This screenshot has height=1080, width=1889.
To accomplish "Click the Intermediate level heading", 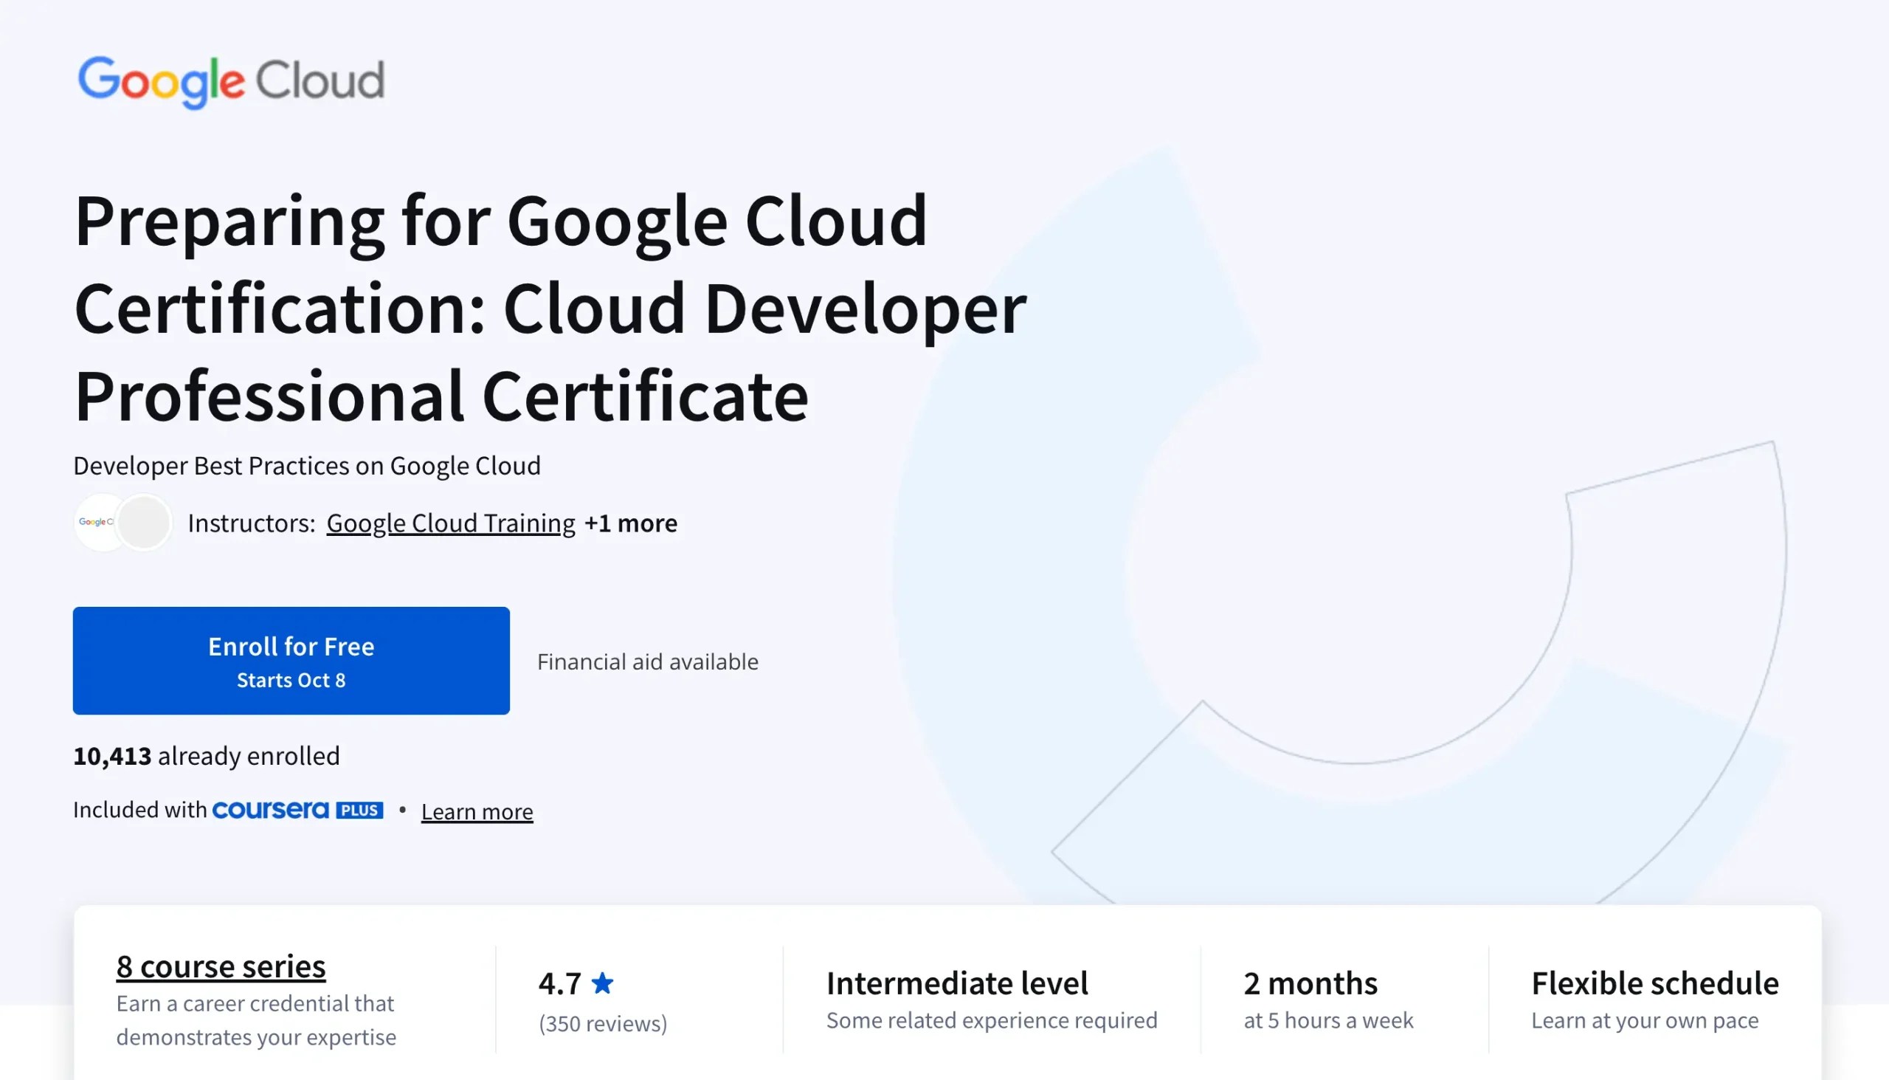I will click(x=956, y=983).
